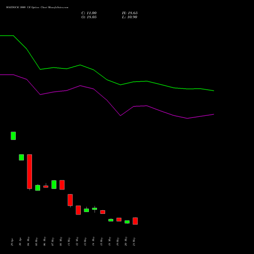Click the open value O: 18.05
Viewport: 254px width, 254px height.
point(89,17)
